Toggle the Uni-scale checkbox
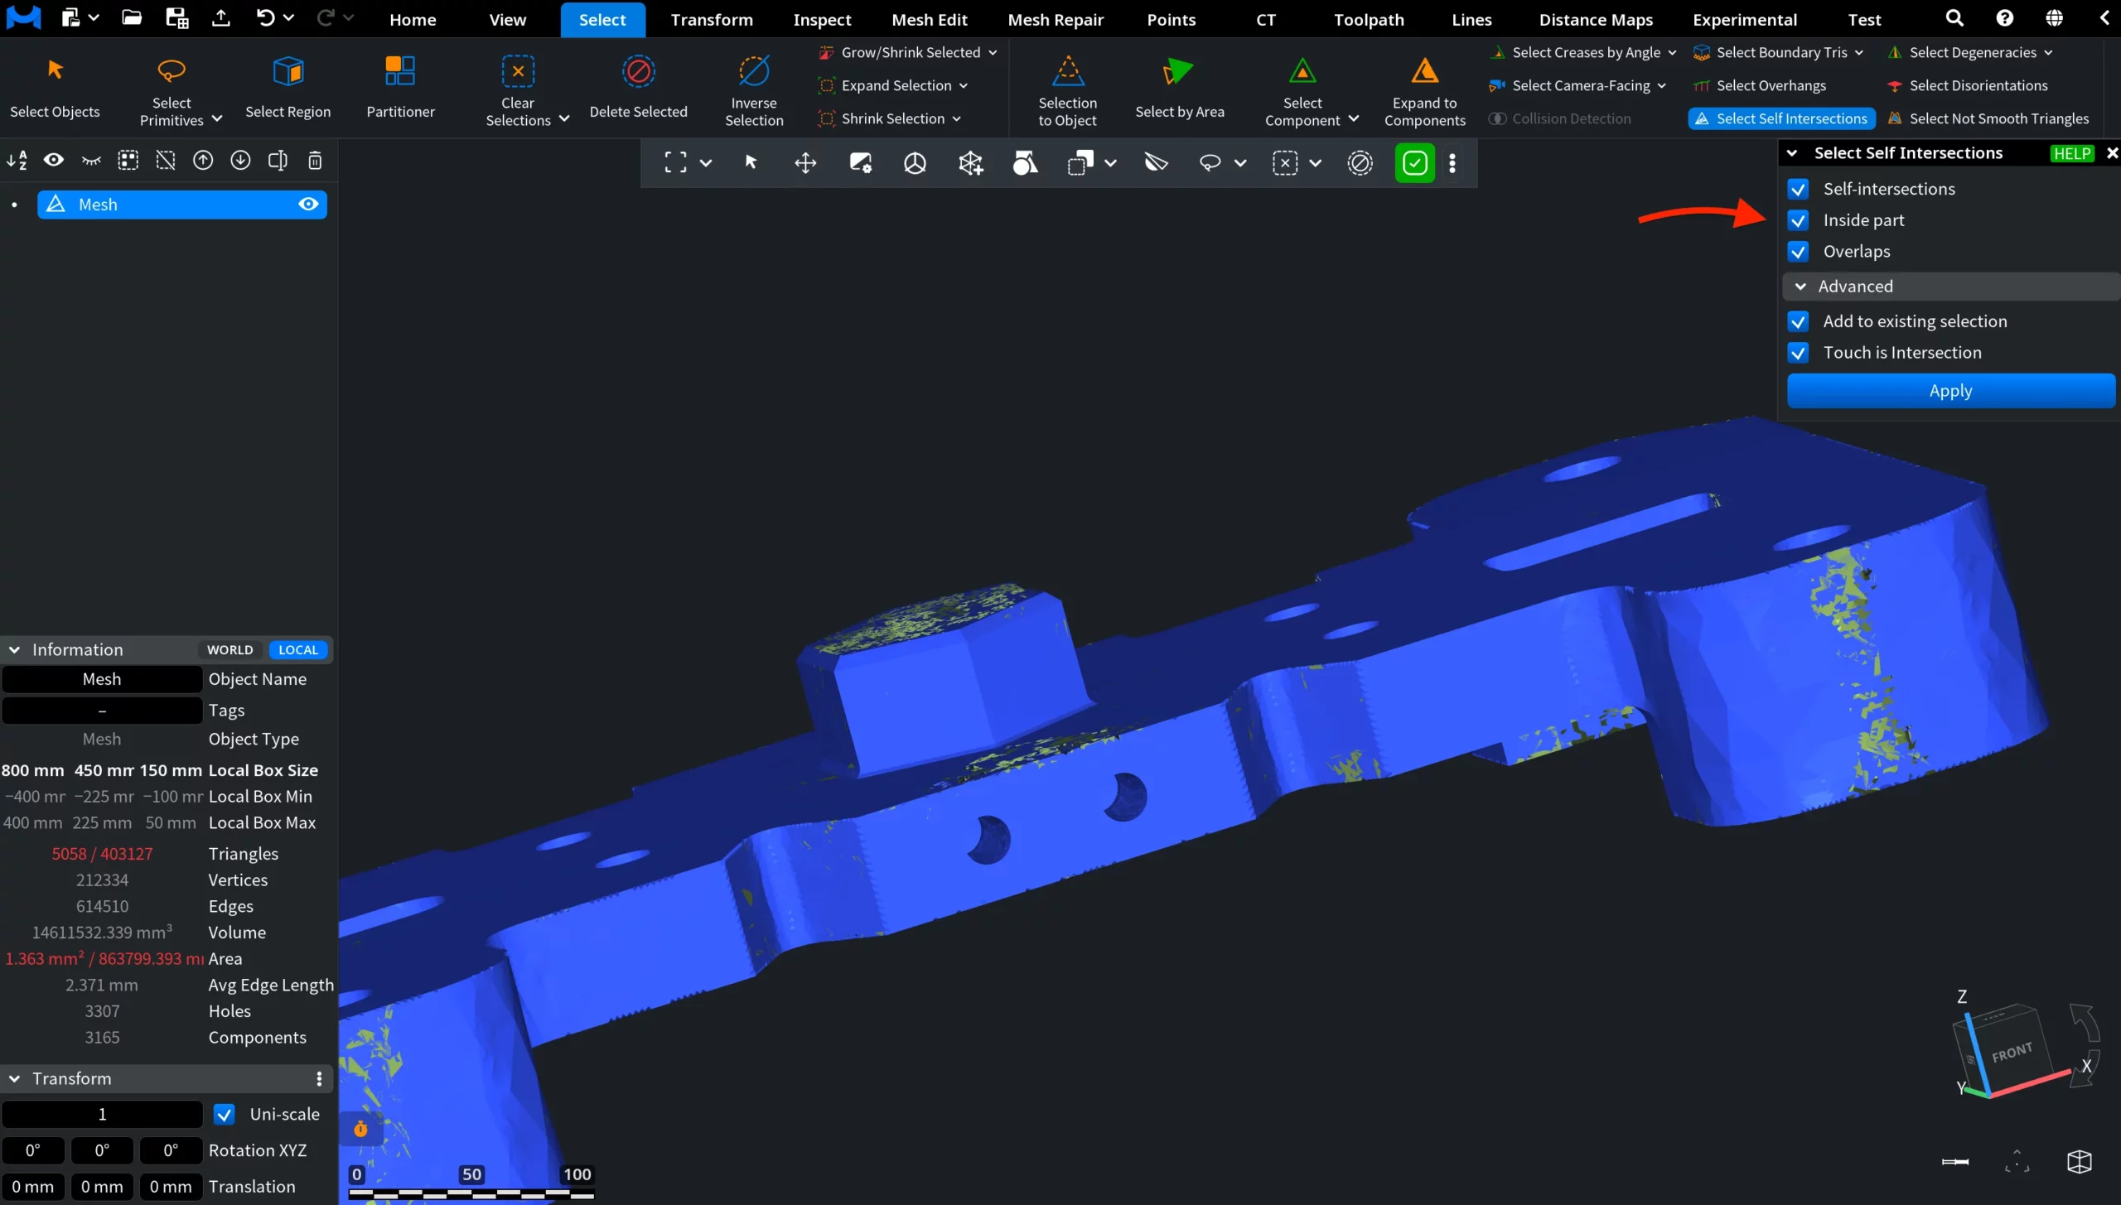This screenshot has height=1205, width=2121. [224, 1115]
